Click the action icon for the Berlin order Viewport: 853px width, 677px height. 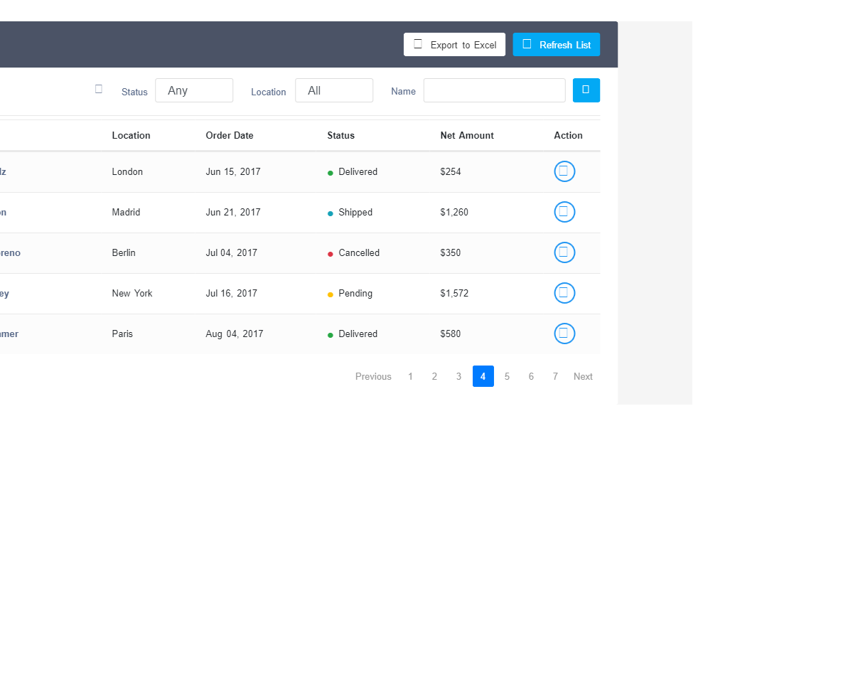point(564,252)
